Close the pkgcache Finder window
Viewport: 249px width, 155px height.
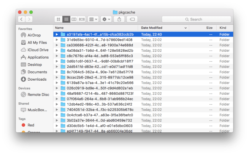20,12
